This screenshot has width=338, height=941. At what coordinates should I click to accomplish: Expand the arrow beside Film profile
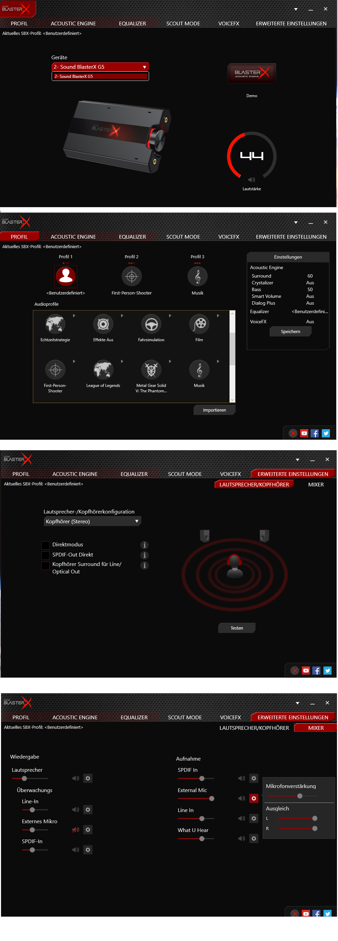coord(218,315)
